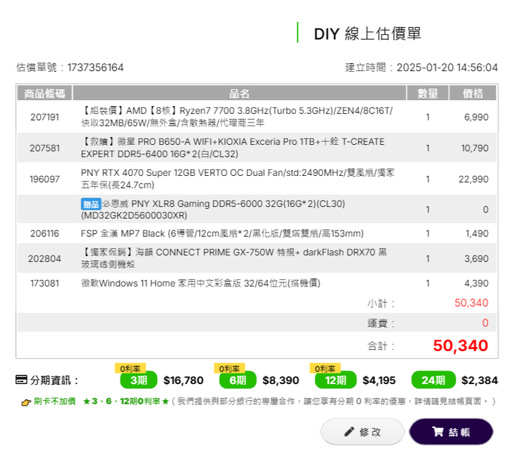
Task: Click the DIY 線上估價單 heading
Action: click(x=368, y=34)
